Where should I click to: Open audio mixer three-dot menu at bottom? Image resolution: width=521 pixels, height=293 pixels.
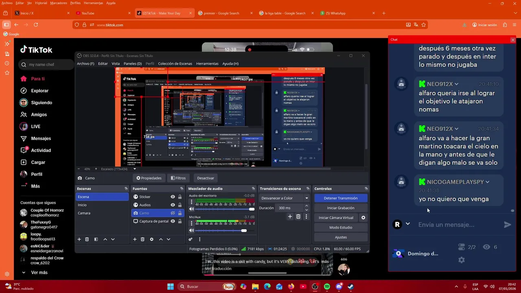pyautogui.click(x=199, y=239)
